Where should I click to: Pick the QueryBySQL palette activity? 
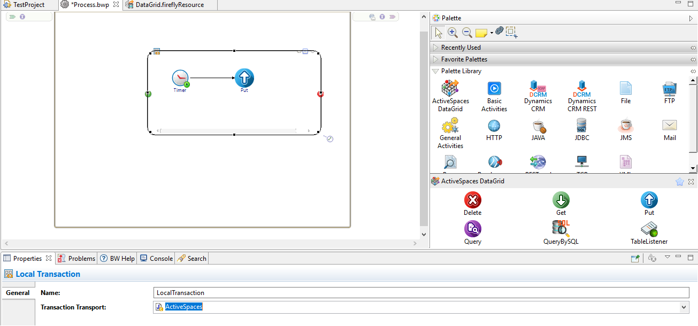[x=561, y=229]
